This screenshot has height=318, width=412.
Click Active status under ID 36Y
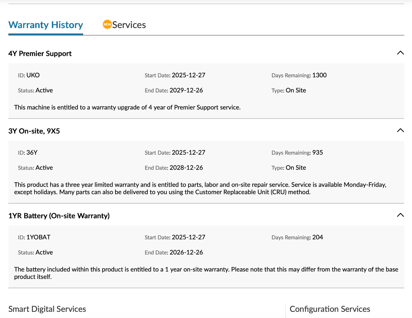[x=44, y=168]
